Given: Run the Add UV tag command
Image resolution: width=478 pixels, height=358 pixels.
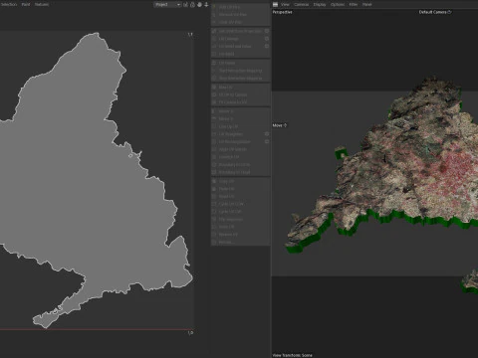Looking at the screenshot, I should (x=241, y=7).
